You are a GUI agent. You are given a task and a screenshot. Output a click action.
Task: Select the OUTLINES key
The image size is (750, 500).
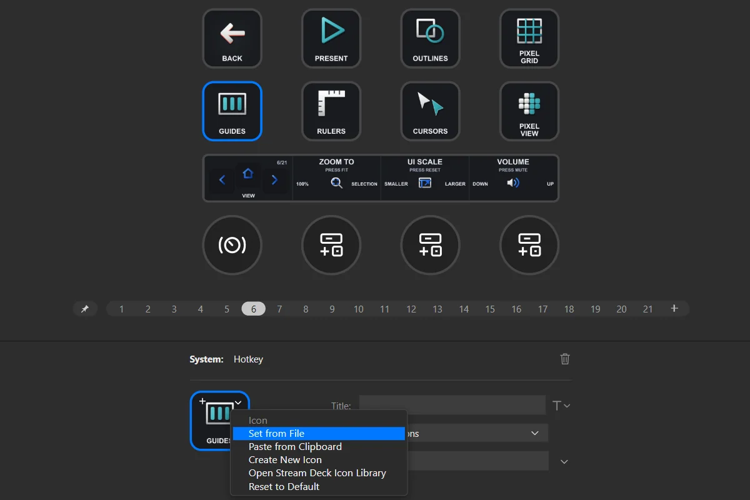[430, 38]
